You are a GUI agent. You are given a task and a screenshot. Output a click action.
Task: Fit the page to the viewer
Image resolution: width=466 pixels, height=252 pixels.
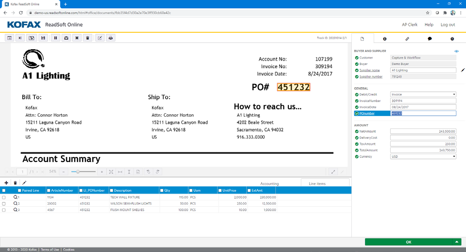click(111, 172)
